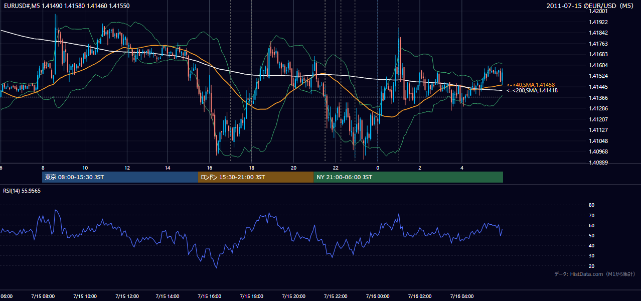Click hour label 20 under the price chart
Viewport: 641px width, 301px height.
293,168
